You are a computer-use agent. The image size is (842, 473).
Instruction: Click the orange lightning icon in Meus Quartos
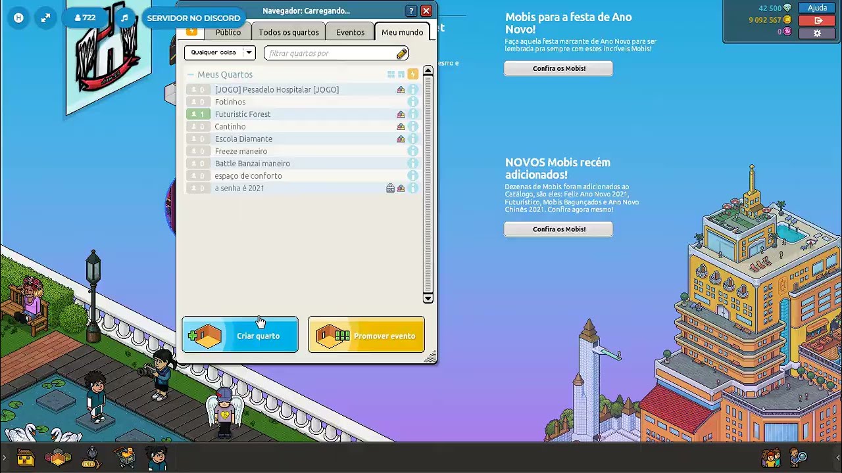pyautogui.click(x=412, y=74)
